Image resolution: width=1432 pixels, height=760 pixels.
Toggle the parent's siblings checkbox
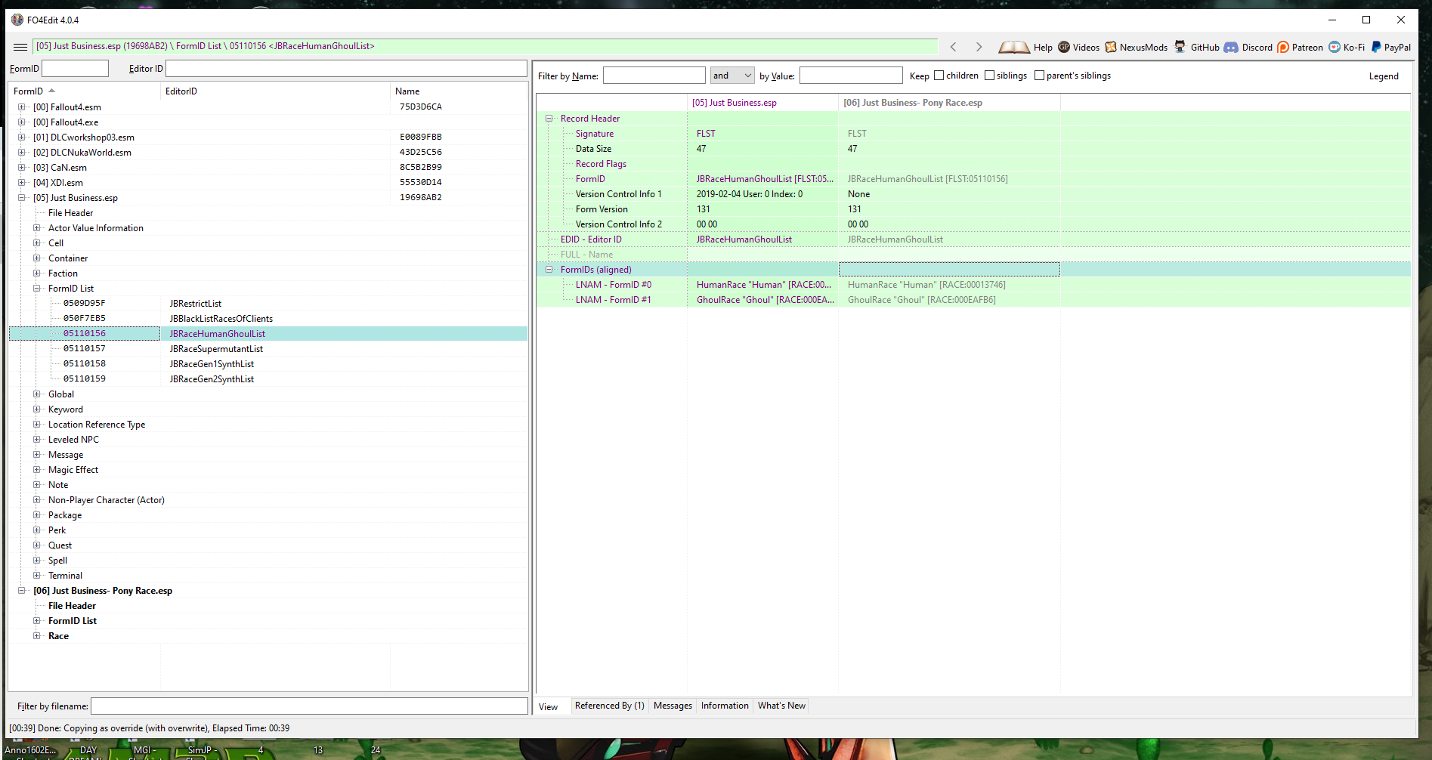pos(1039,76)
